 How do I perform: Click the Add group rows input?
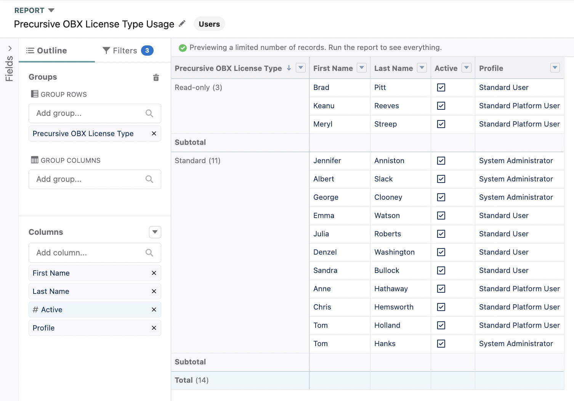click(95, 113)
